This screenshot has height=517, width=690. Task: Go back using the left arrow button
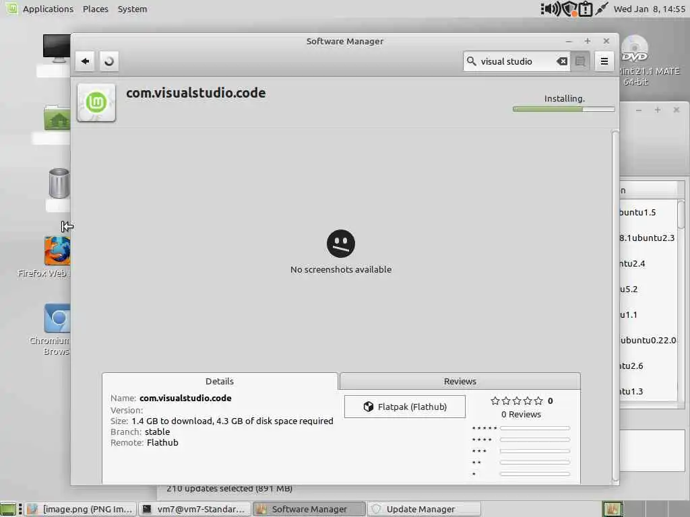click(x=86, y=61)
